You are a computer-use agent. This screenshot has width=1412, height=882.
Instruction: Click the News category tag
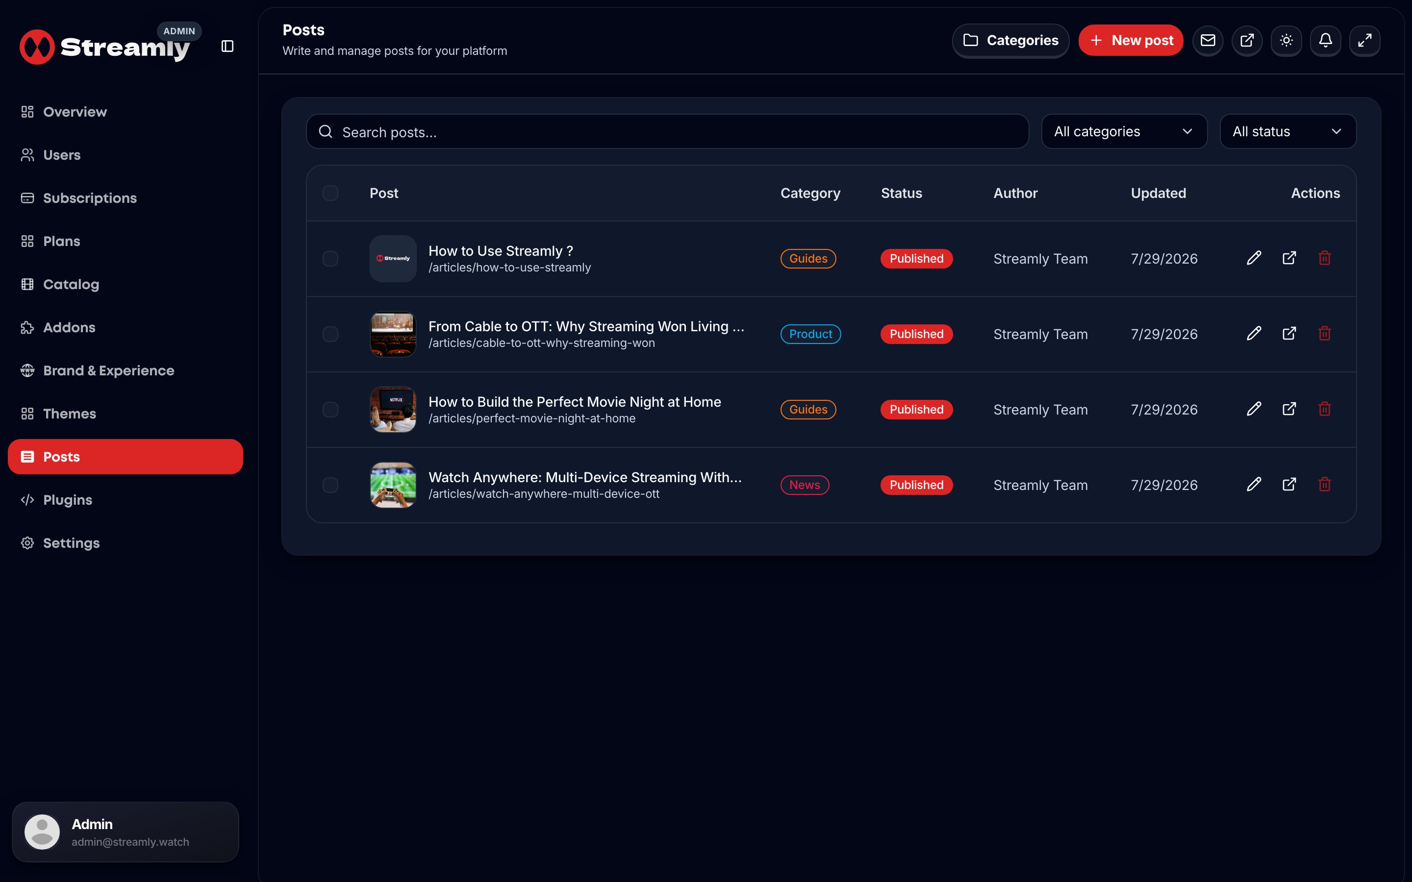pyautogui.click(x=805, y=485)
